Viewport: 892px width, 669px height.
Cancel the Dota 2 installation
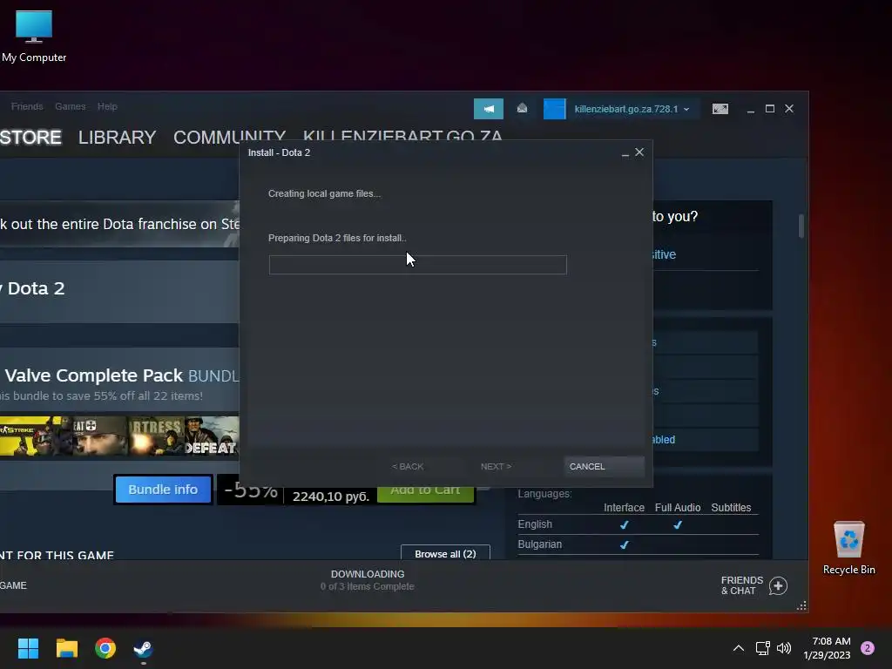coord(604,467)
